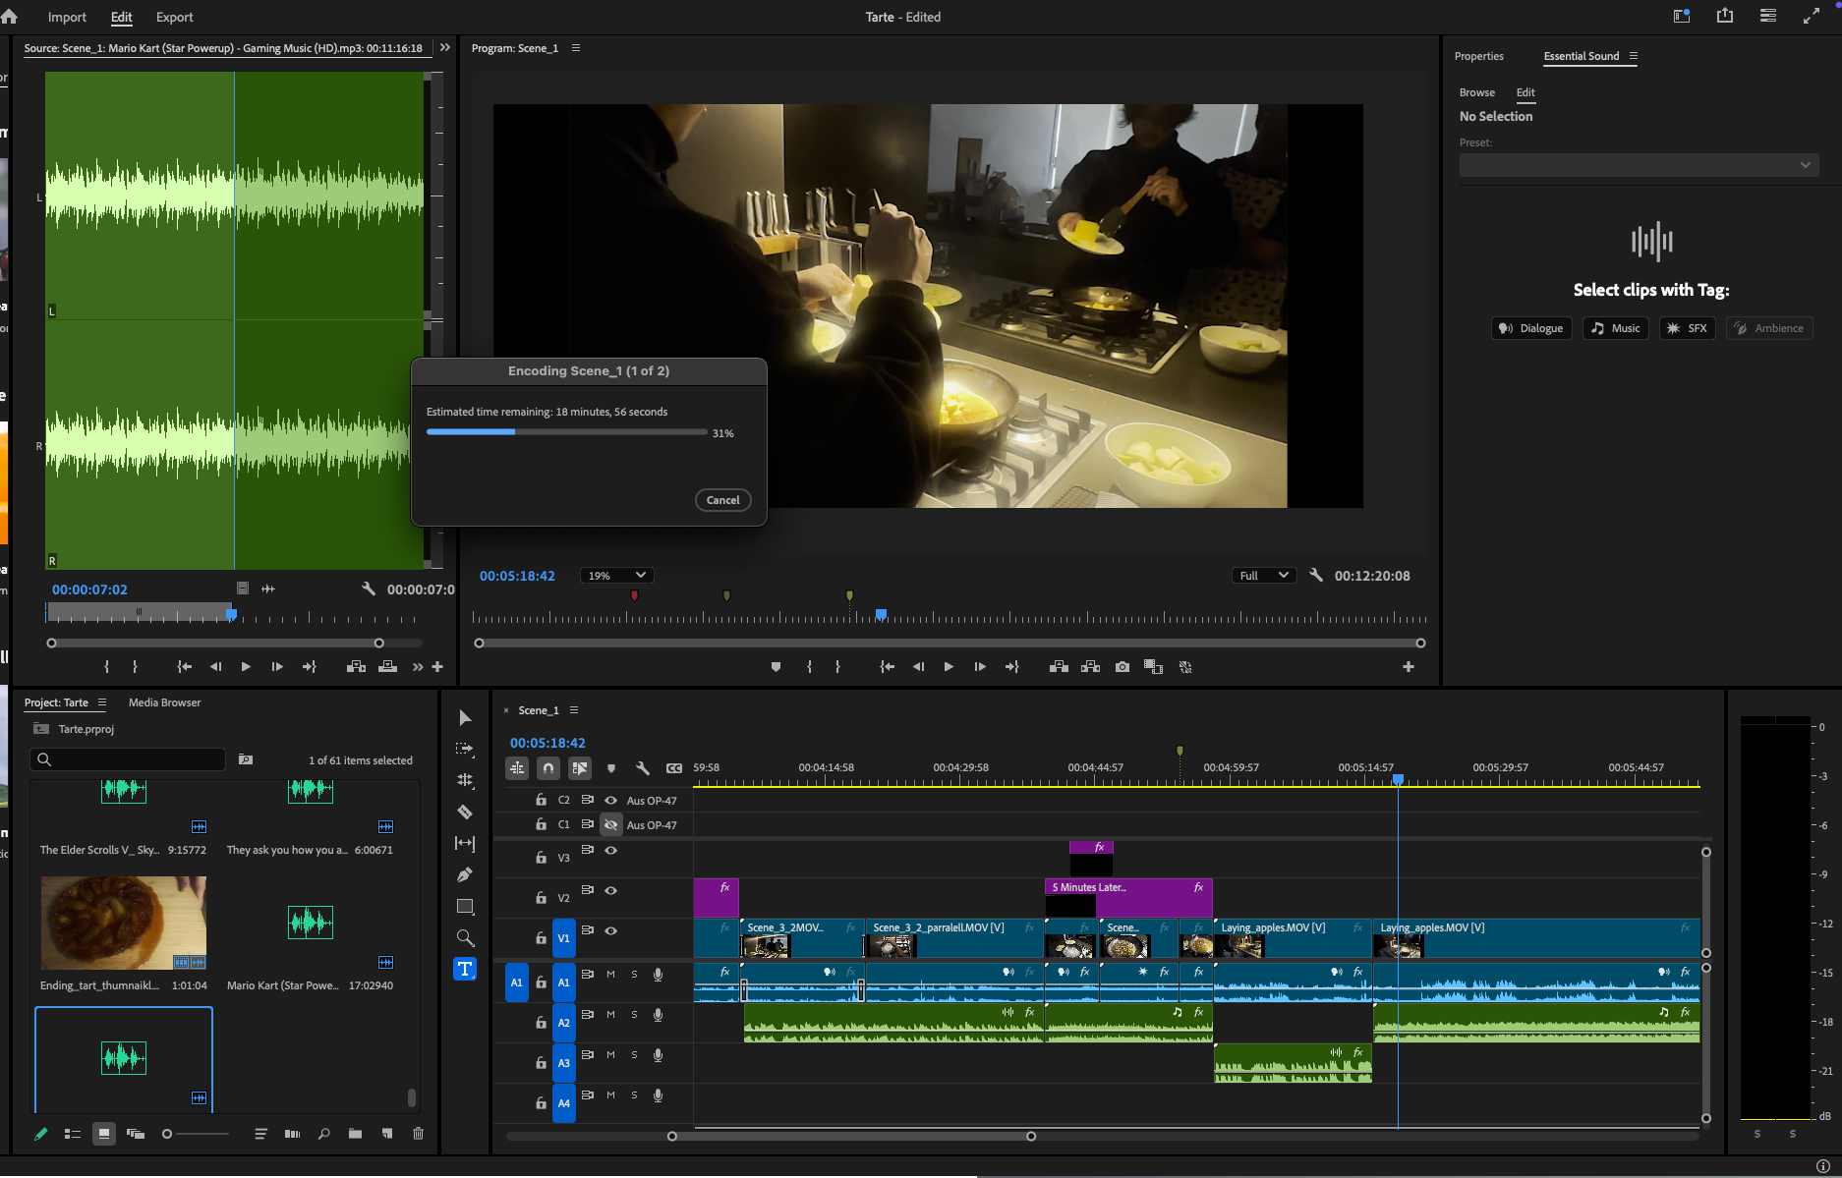Add marker button in timeline header
1842x1178 pixels.
[x=611, y=768]
